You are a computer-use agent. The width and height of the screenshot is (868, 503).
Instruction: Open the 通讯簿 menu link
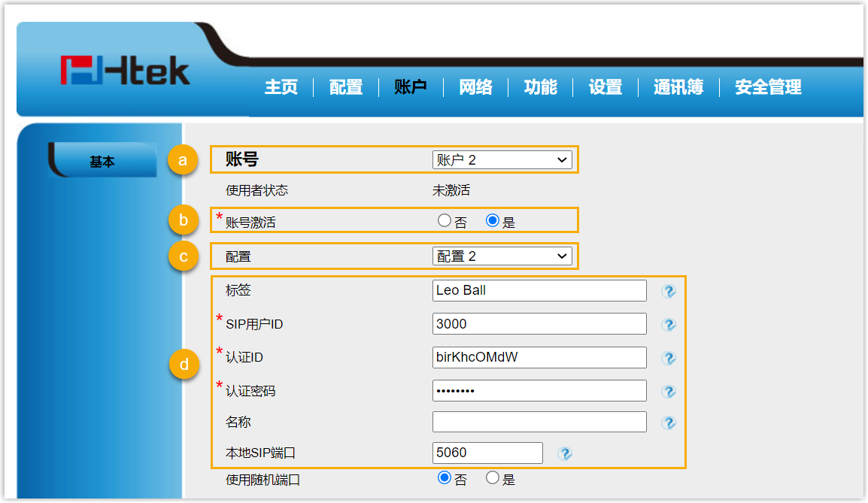tap(678, 87)
